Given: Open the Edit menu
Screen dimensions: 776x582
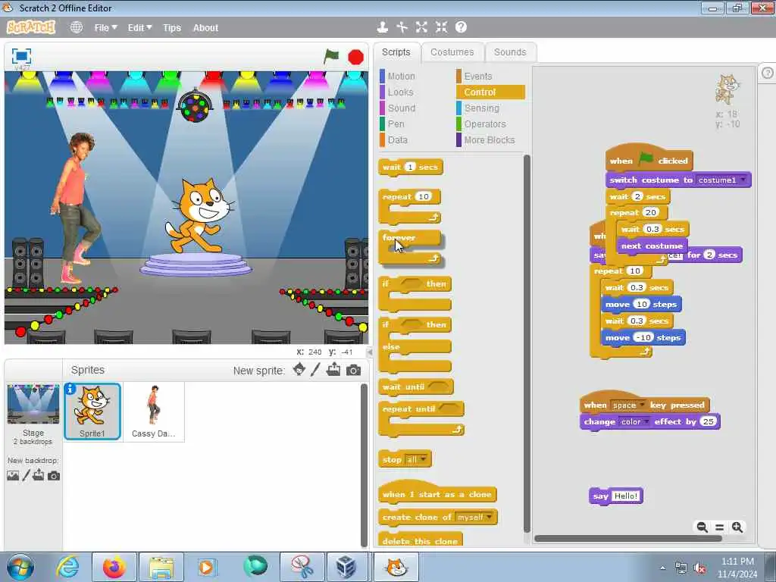Looking at the screenshot, I should tap(139, 28).
